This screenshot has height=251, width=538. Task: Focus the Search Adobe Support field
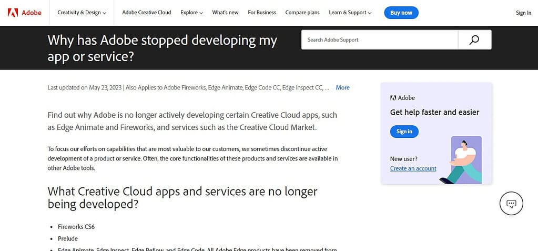[x=380, y=40]
